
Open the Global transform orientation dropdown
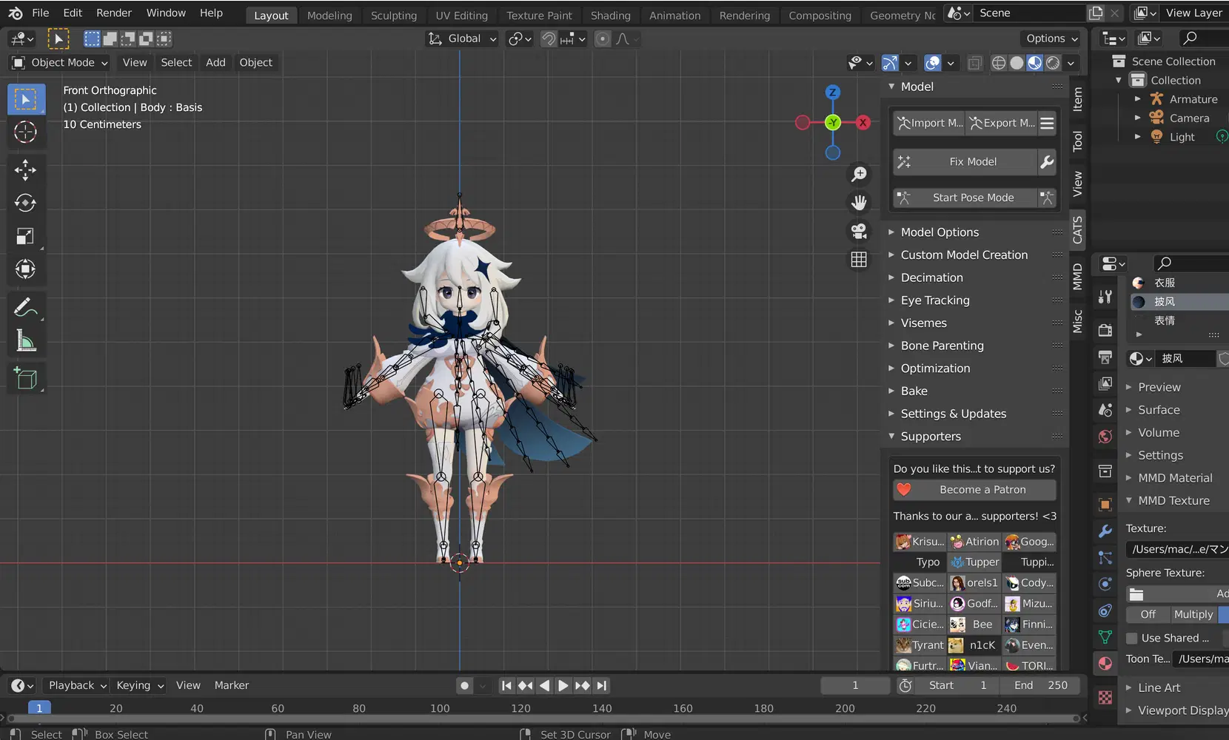click(x=462, y=38)
